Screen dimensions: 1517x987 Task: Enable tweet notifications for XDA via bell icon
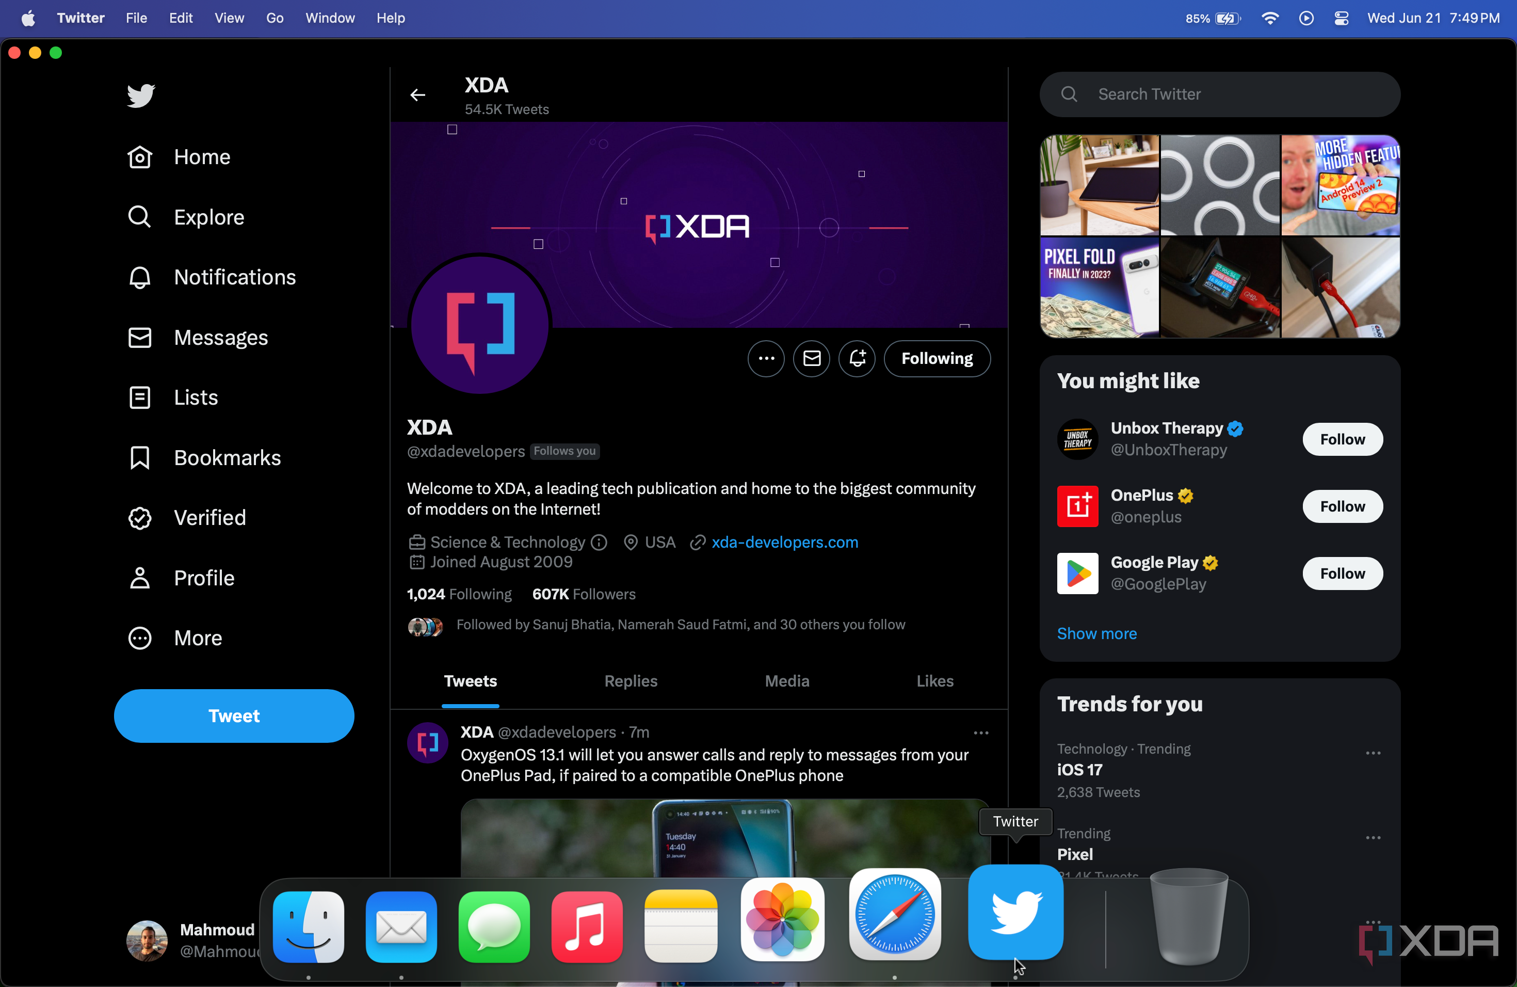pos(857,358)
